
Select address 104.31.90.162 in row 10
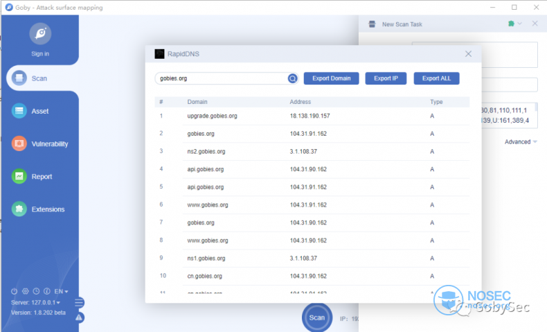pyautogui.click(x=308, y=276)
